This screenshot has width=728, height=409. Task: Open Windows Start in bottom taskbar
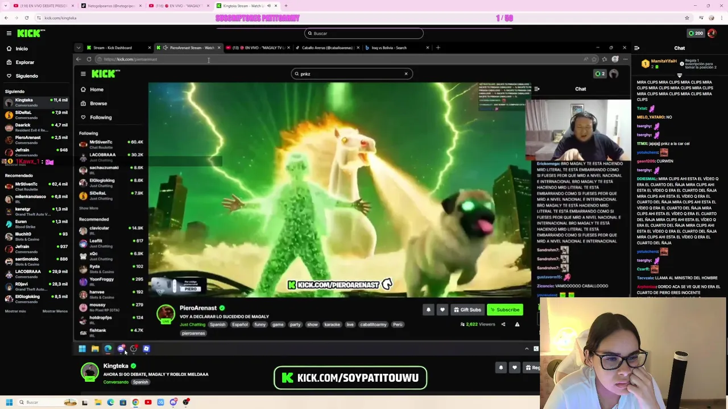(x=9, y=402)
